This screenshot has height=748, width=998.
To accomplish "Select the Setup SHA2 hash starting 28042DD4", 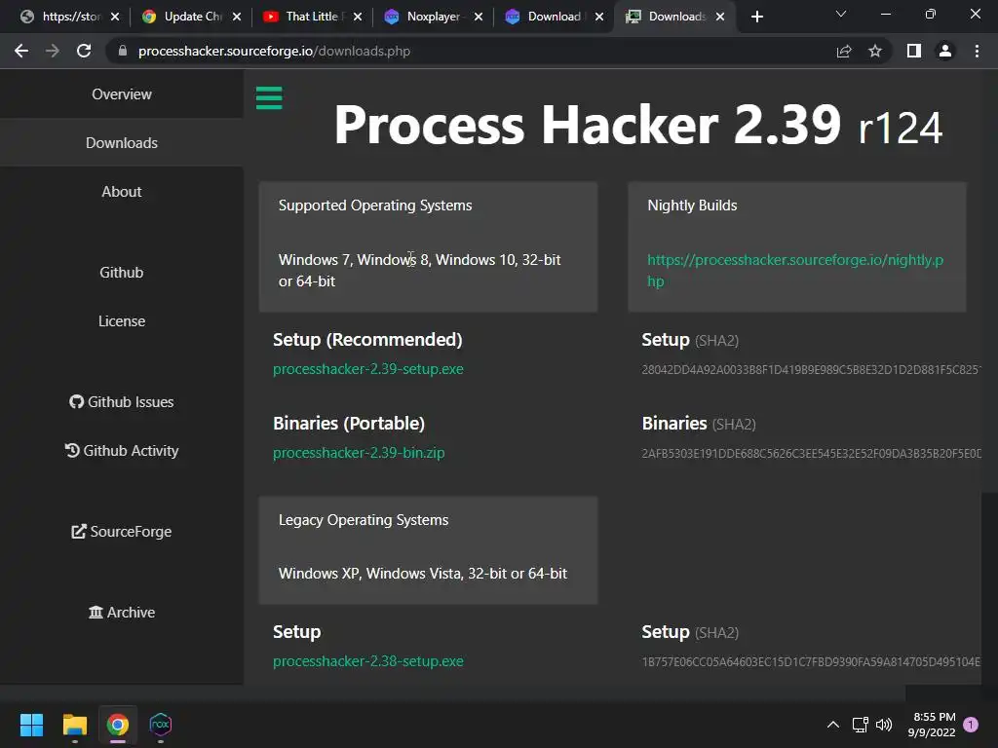I will click(812, 369).
